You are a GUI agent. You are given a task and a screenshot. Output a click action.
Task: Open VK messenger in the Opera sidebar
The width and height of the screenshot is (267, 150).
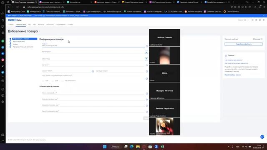click(x=3, y=54)
